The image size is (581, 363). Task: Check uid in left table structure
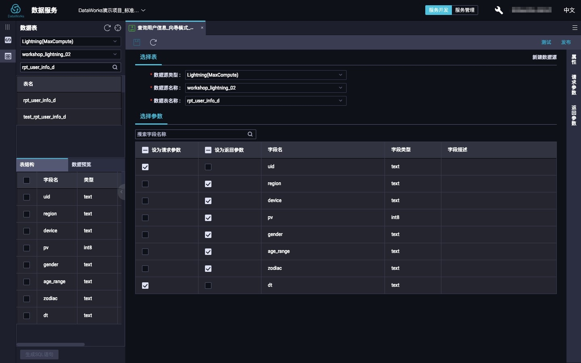27,197
